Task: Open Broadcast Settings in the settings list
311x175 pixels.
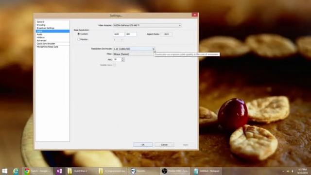Action: tap(45, 28)
